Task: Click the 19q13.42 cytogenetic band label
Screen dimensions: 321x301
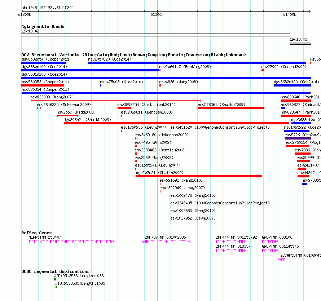Action: (x=30, y=31)
